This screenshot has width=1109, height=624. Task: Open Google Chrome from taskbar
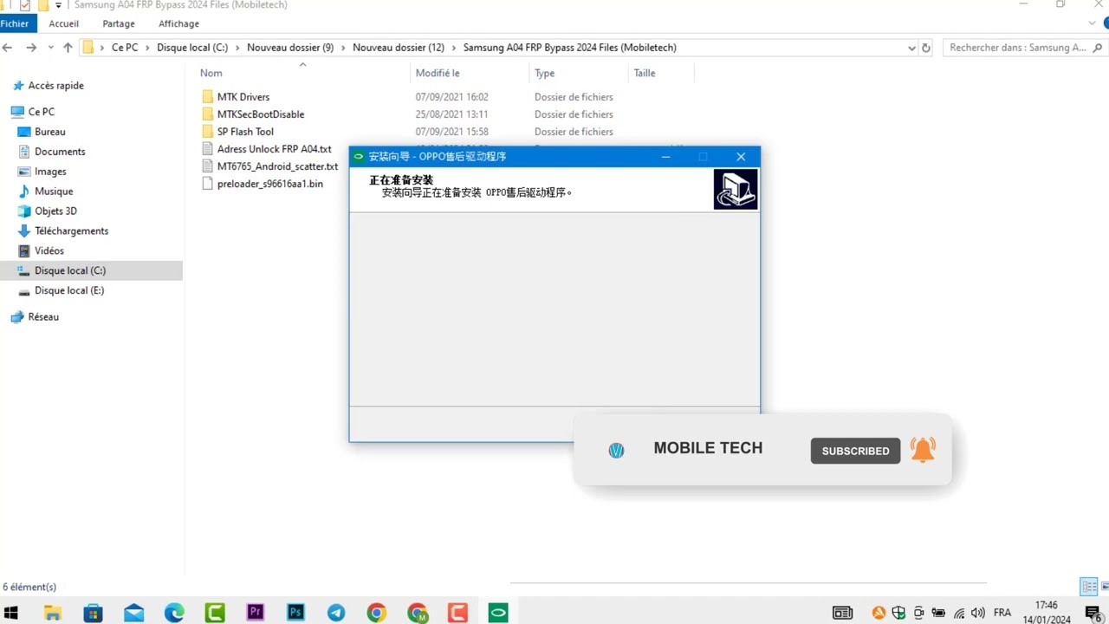coord(376,613)
